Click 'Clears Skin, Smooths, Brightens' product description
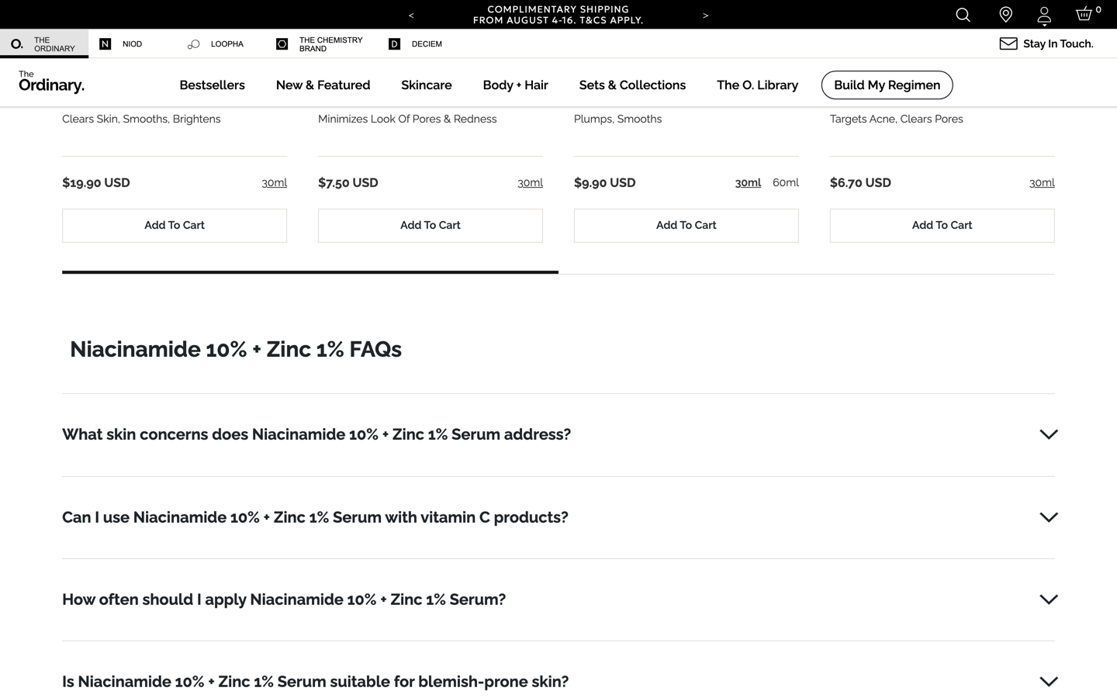The width and height of the screenshot is (1117, 698). click(x=141, y=119)
